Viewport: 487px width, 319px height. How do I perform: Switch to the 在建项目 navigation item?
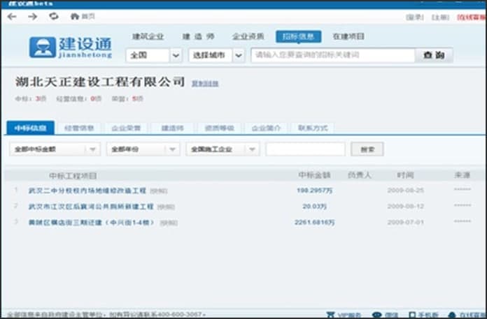point(348,36)
